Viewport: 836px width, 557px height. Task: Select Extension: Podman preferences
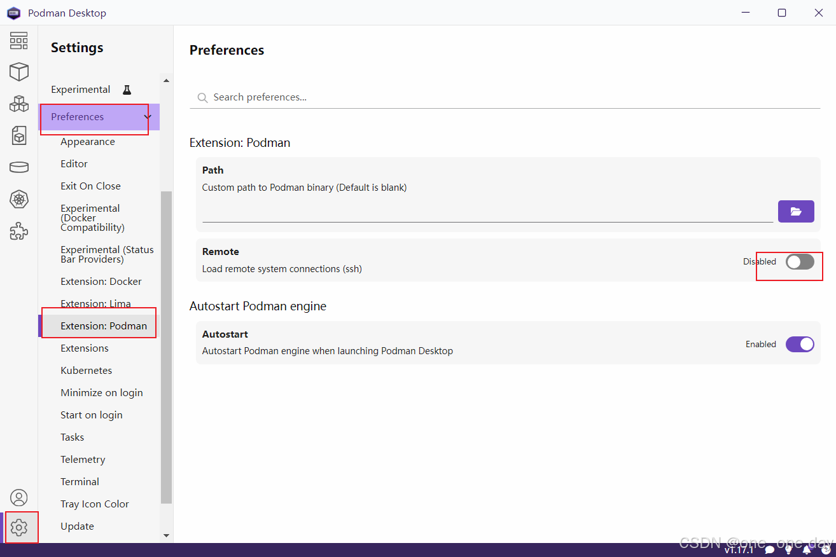tap(99, 326)
